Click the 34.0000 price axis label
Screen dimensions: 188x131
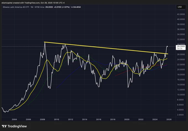tap(181, 34)
